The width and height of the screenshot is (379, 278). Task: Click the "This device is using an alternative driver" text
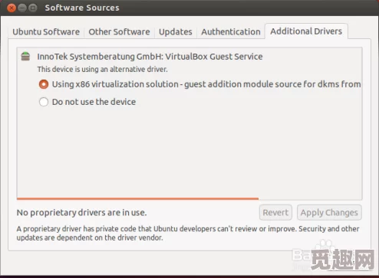[102, 69]
